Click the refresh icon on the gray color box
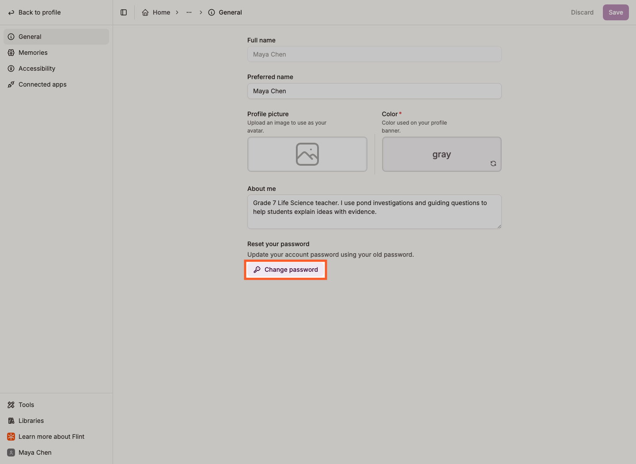Screen dimensions: 636x464 point(493,164)
